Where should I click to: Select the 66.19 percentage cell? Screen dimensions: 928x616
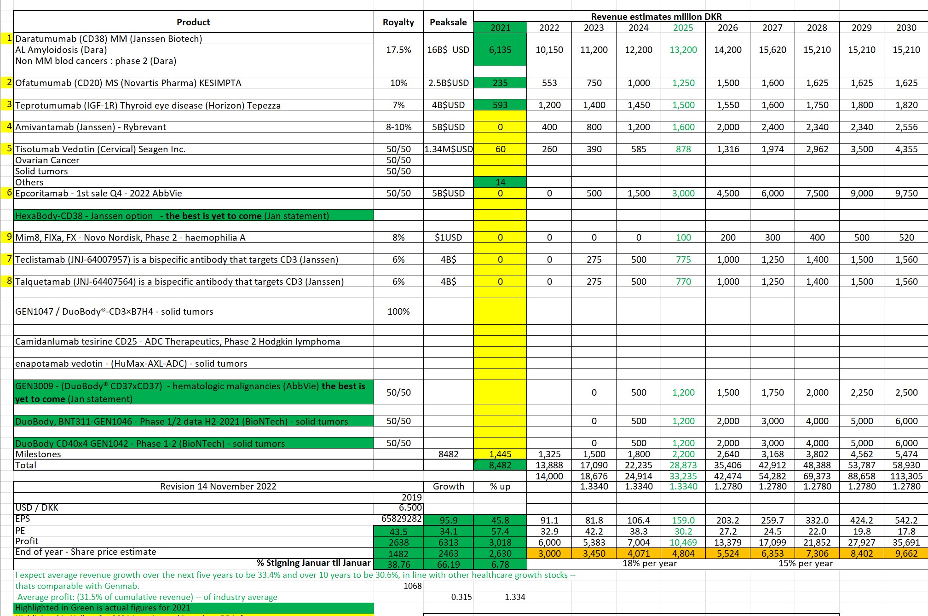(448, 564)
